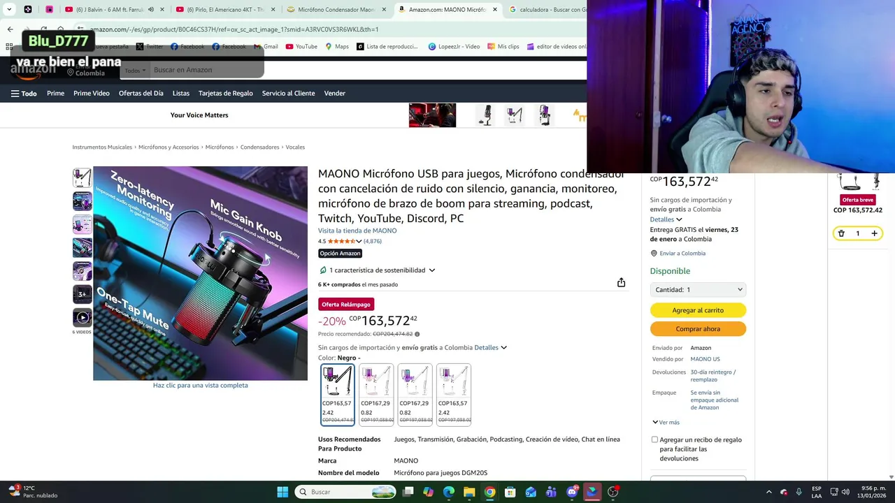
Task: Click the location pin beside Enviar a Colombia
Action: coord(654,254)
